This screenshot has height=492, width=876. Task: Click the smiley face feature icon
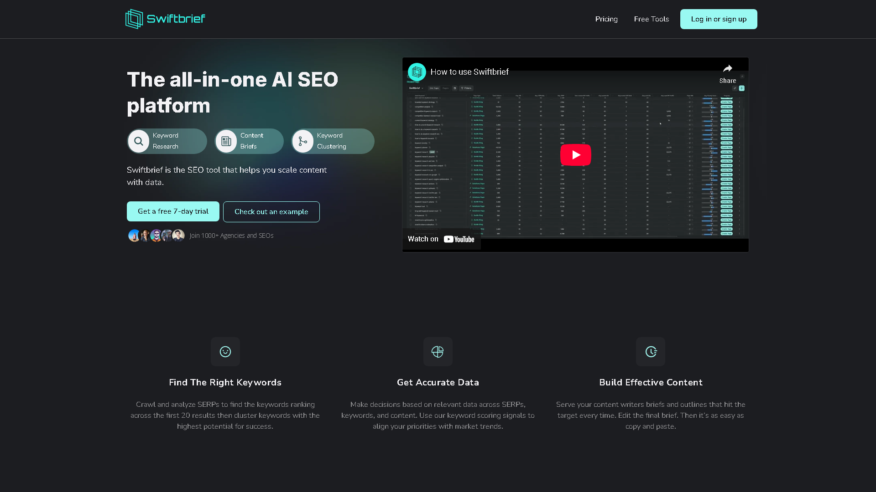click(225, 352)
